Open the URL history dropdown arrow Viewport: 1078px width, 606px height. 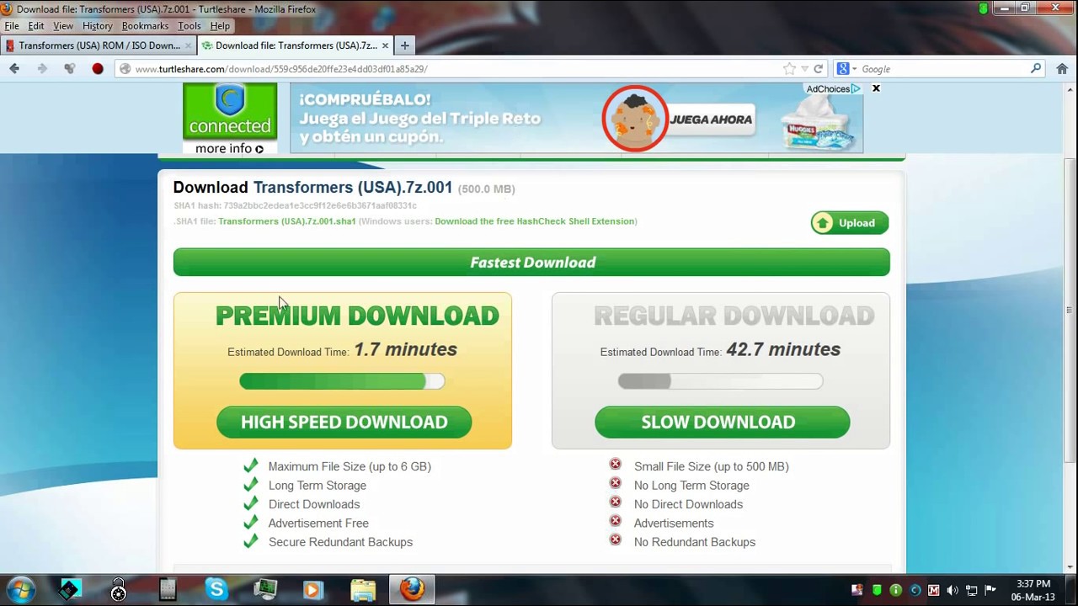tap(805, 69)
